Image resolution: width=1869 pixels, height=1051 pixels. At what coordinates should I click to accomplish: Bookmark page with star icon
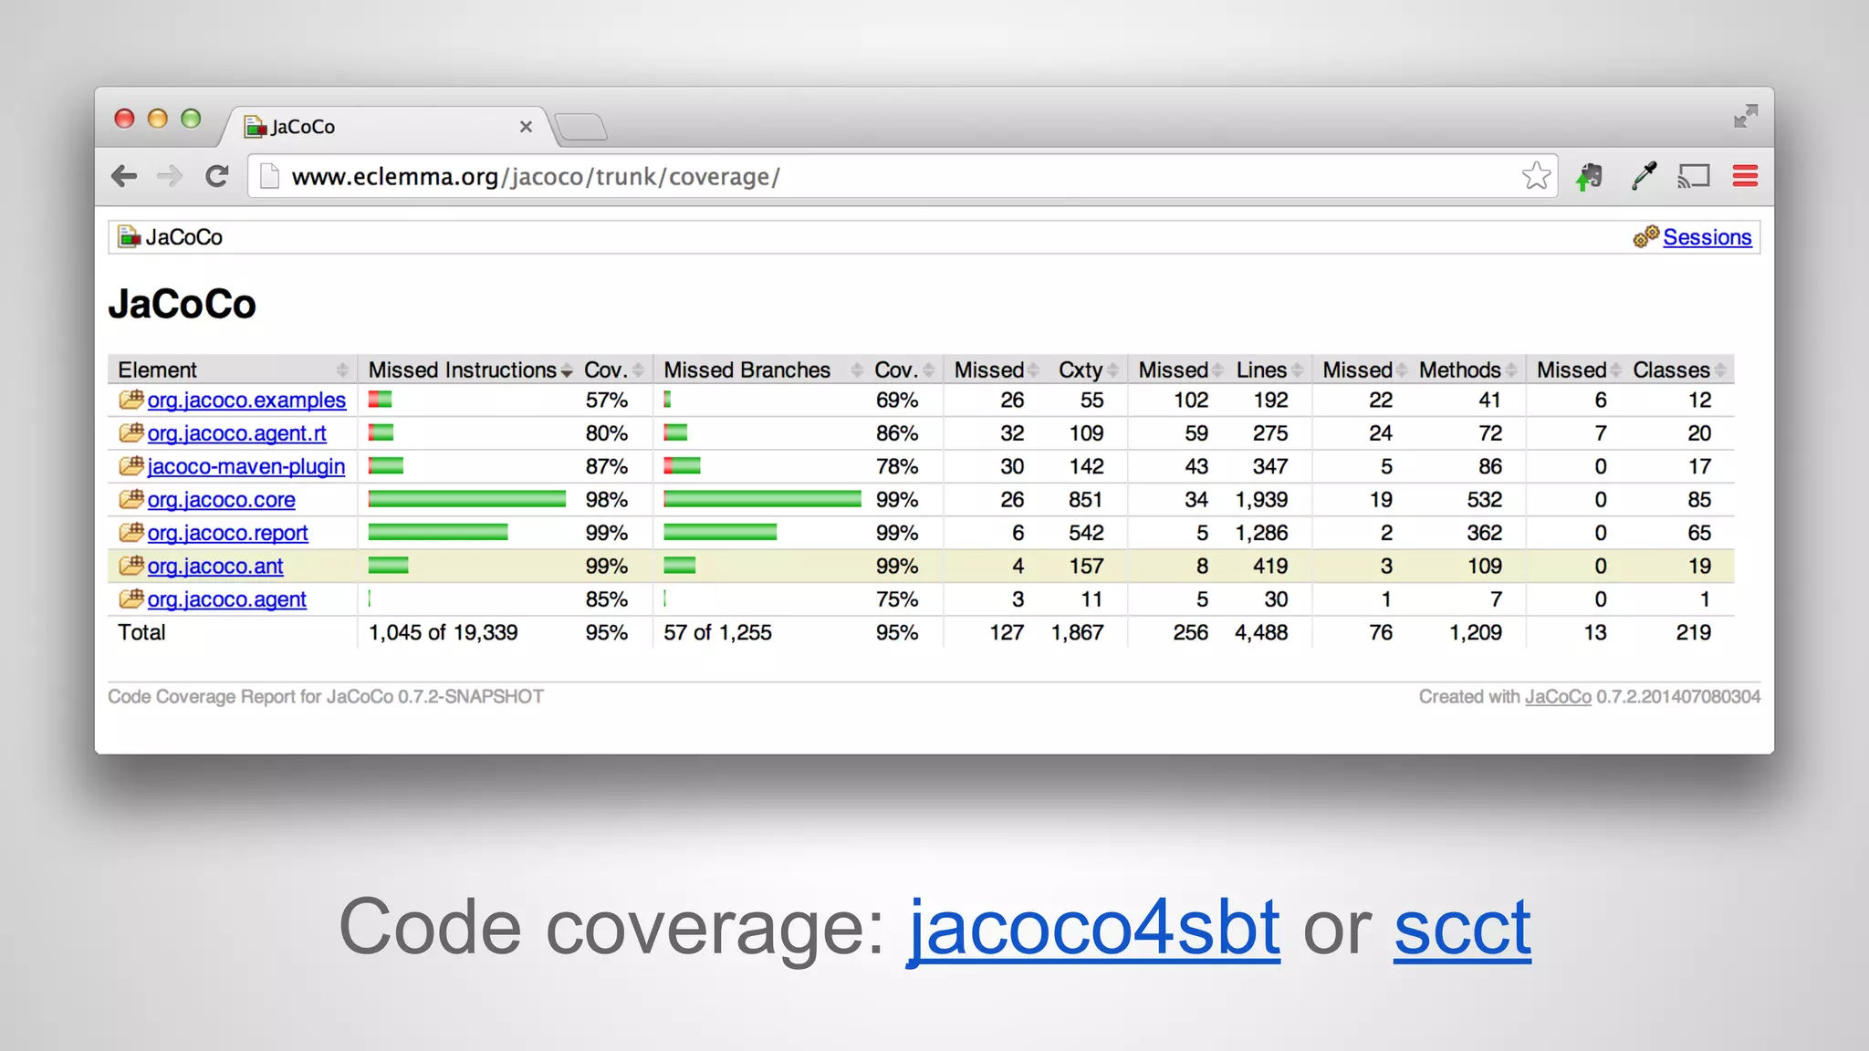[1536, 176]
